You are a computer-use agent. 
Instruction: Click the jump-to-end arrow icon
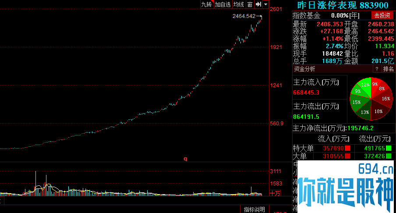(258, 4)
